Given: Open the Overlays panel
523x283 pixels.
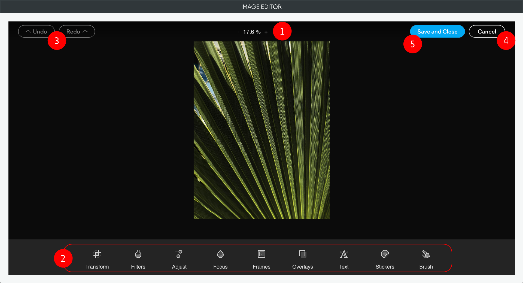Looking at the screenshot, I should (302, 258).
